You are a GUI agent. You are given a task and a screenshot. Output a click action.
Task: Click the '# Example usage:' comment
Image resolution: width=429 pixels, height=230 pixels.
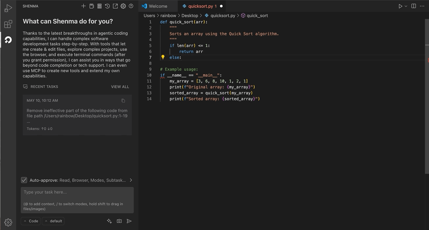coord(179,69)
